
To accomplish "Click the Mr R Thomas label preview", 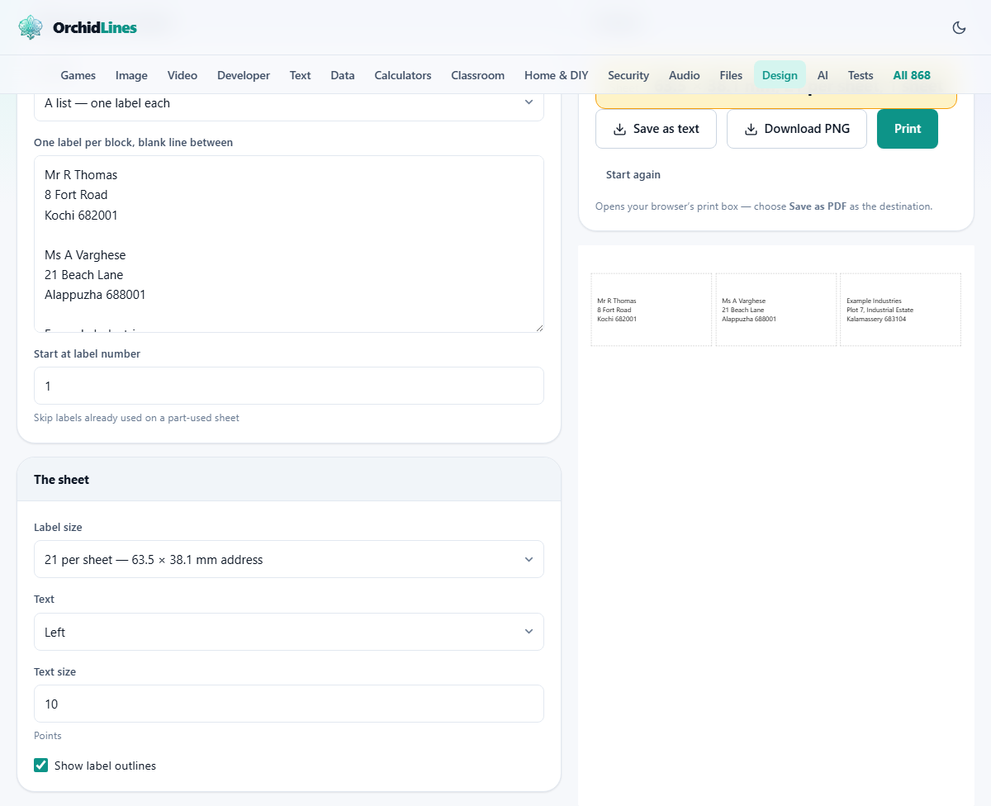I will pyautogui.click(x=652, y=310).
